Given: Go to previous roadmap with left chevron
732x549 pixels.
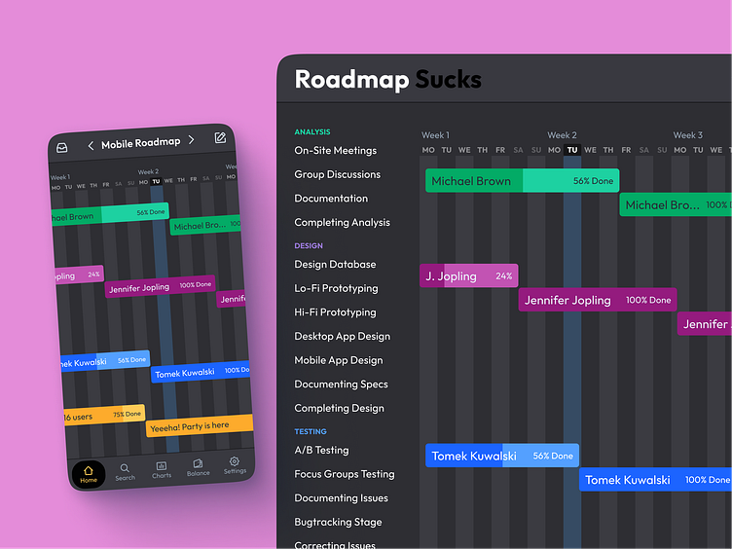Looking at the screenshot, I should 91,146.
